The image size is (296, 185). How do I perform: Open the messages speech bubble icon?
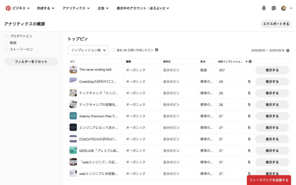pyautogui.click(x=274, y=8)
